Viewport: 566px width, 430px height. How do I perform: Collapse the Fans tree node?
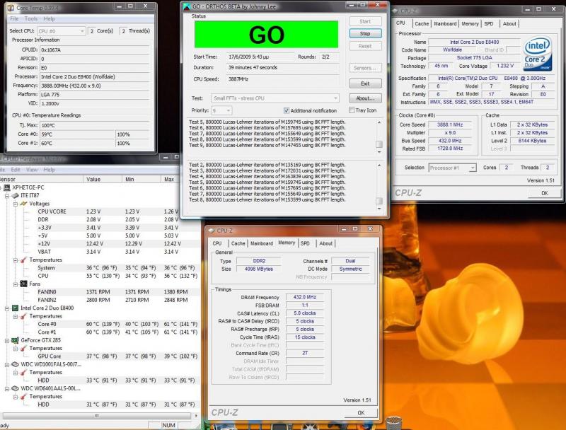point(16,284)
